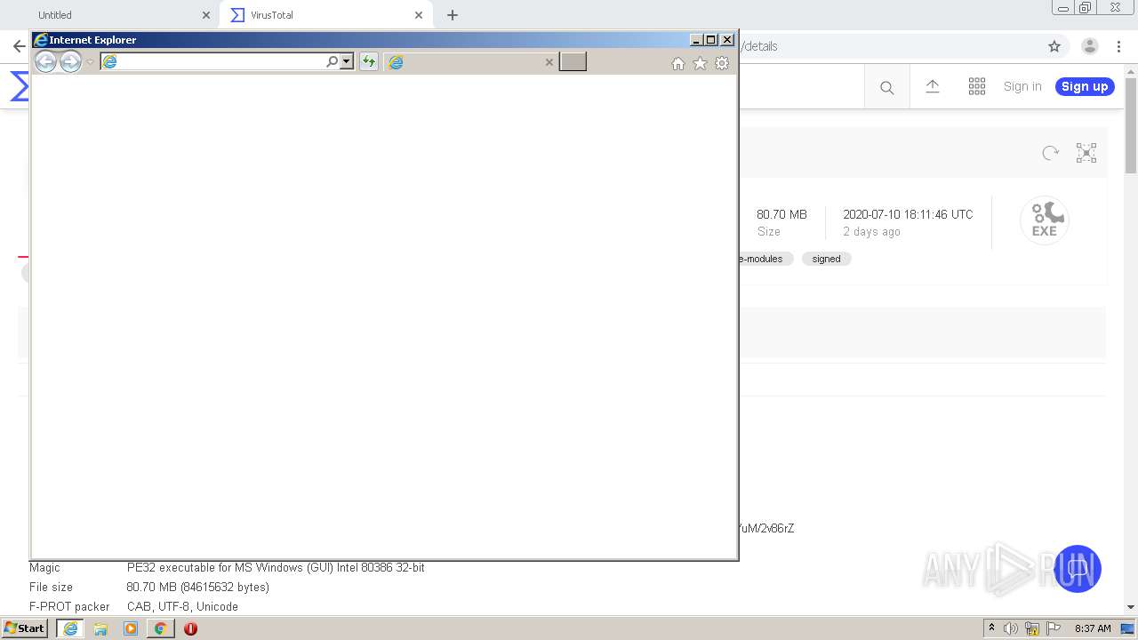
Task: Show hidden system tray icons arrow
Action: click(x=991, y=628)
